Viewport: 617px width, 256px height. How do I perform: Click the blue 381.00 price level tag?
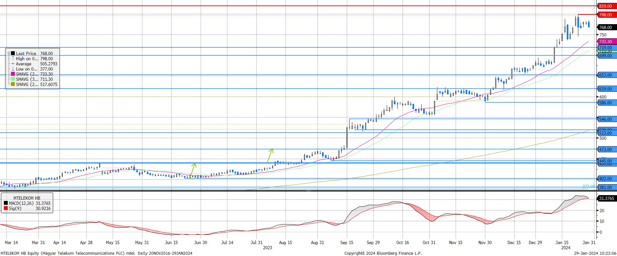(x=607, y=187)
